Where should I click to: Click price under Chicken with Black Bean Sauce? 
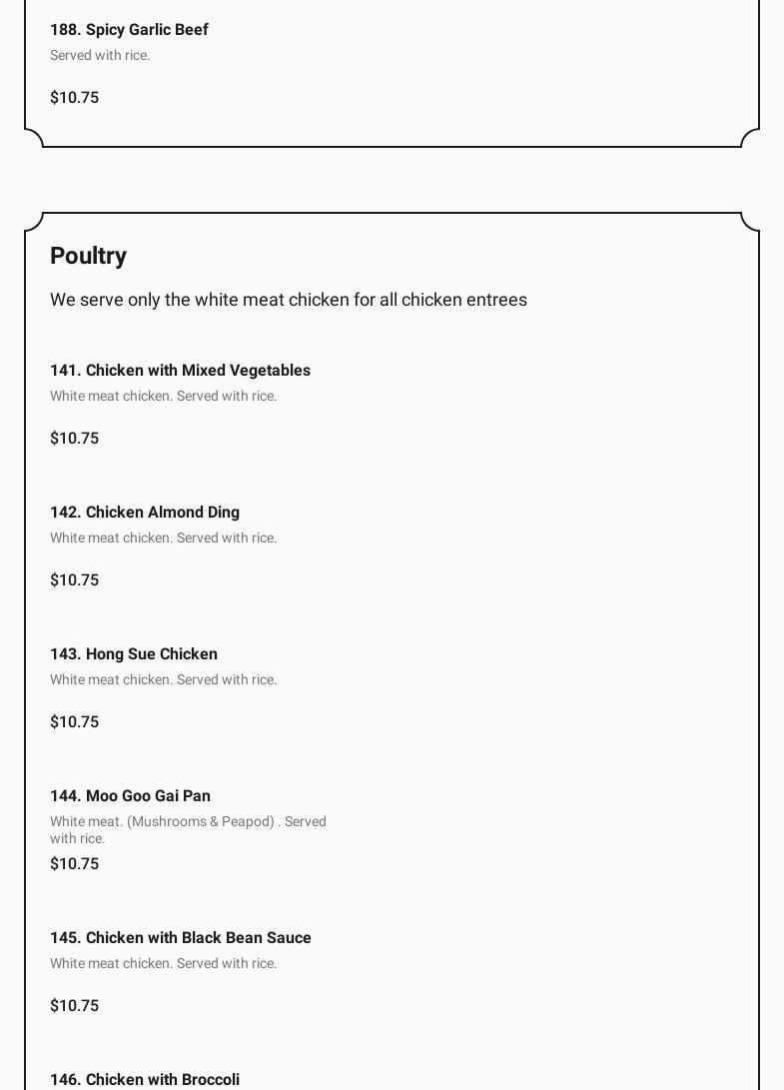[x=74, y=1006]
